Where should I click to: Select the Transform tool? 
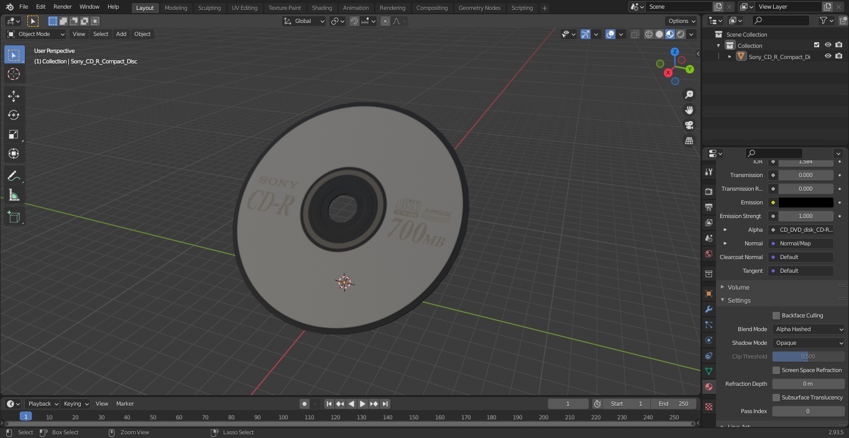[x=14, y=153]
